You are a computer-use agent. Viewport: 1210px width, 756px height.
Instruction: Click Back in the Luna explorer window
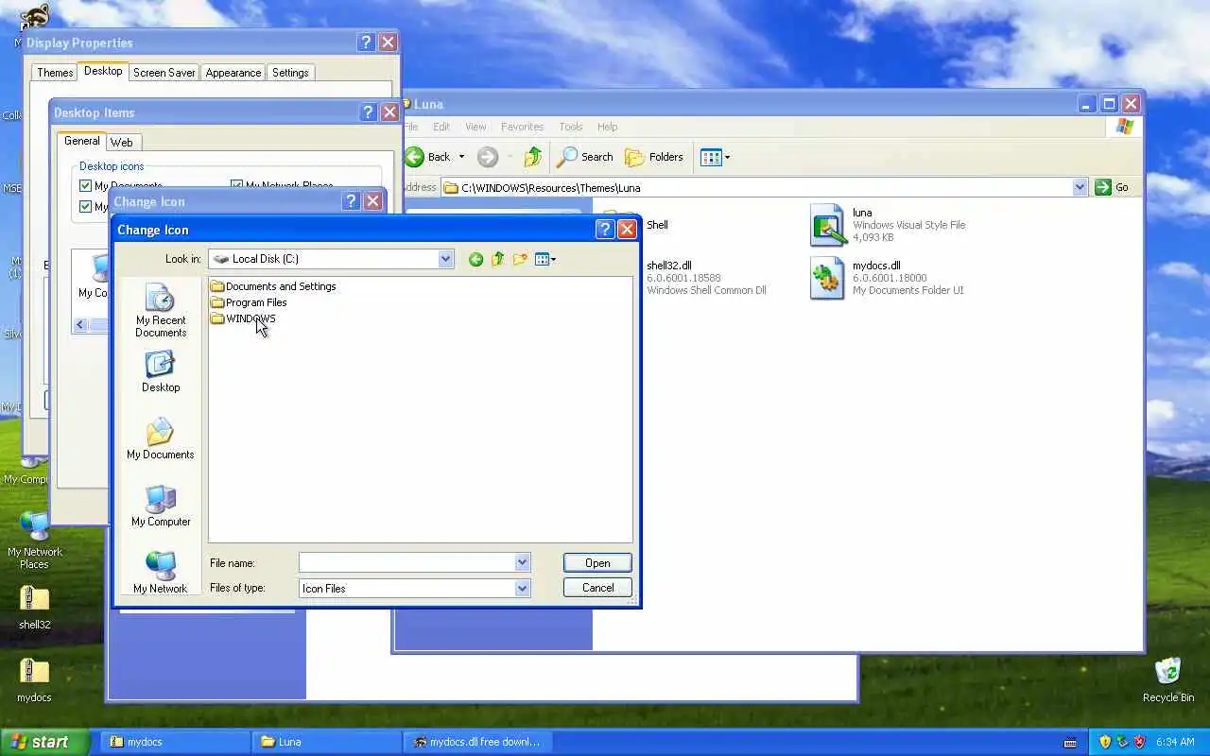pos(428,157)
